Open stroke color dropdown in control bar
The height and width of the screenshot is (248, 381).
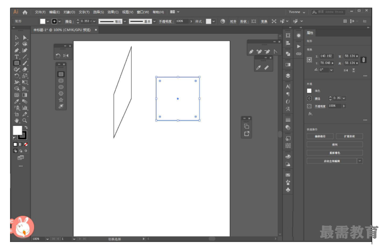click(60, 21)
